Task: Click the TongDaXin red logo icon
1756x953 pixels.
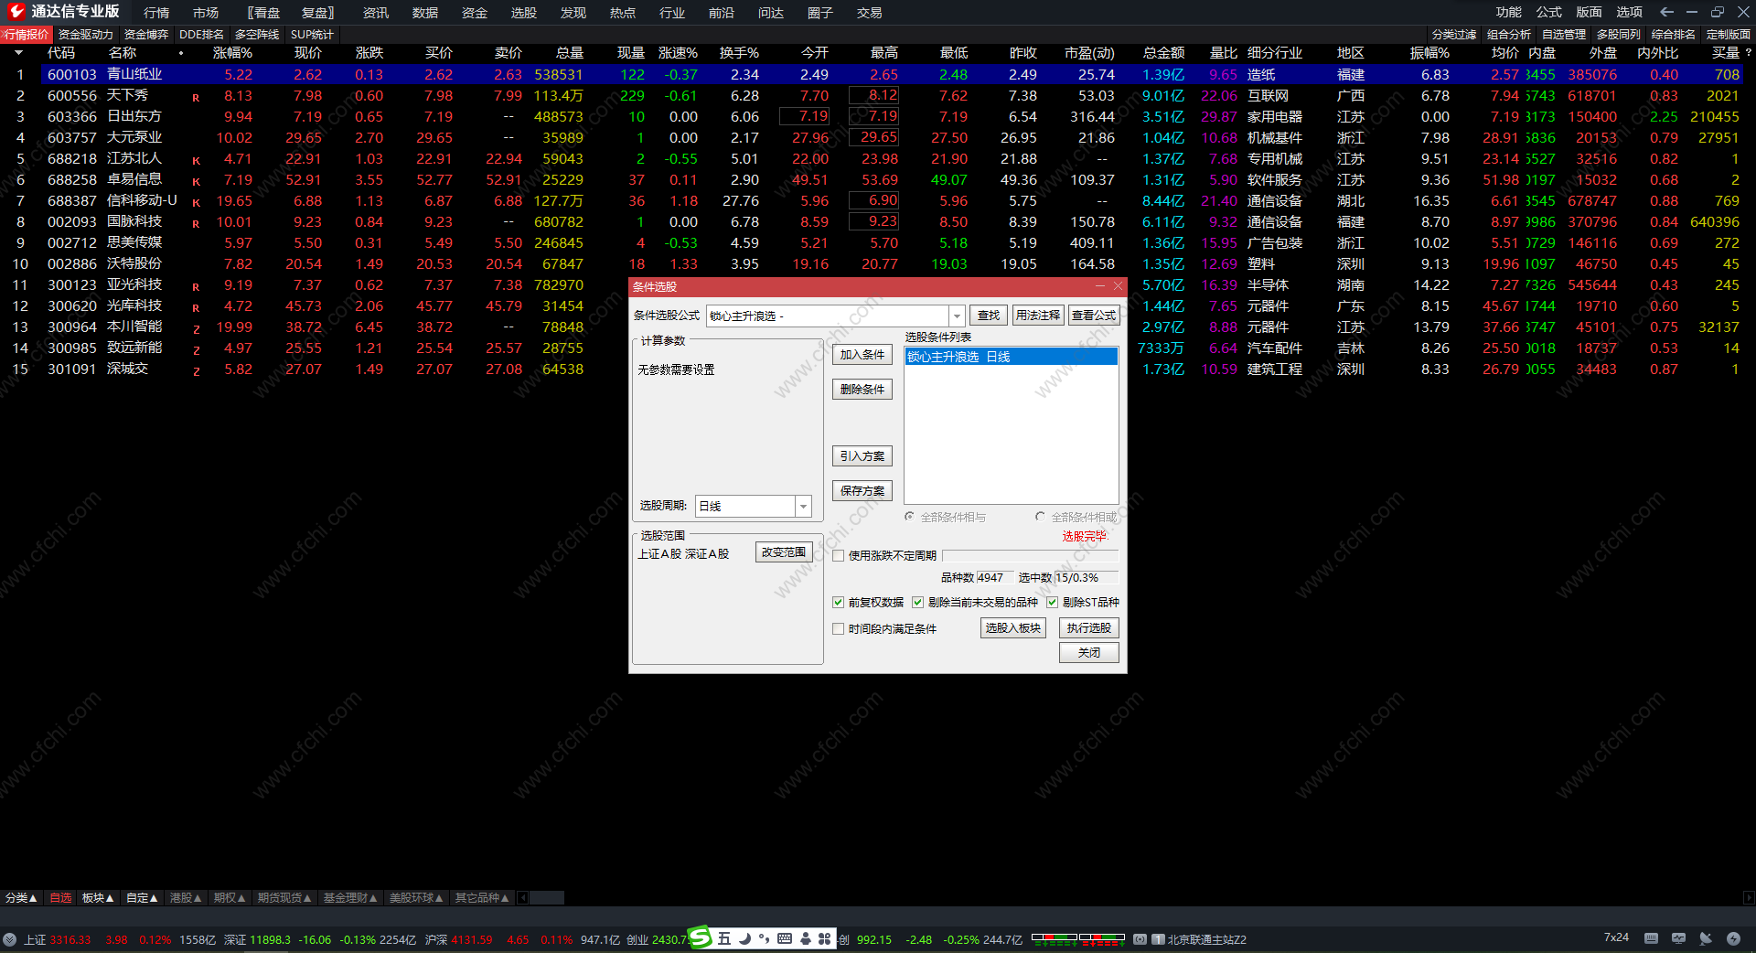Action: click(16, 12)
